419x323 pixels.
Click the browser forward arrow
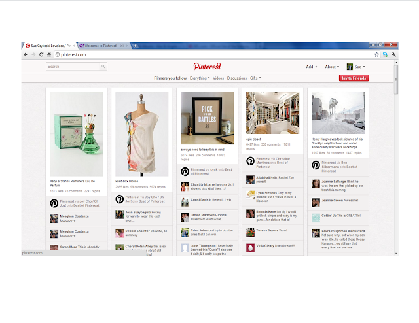point(33,54)
